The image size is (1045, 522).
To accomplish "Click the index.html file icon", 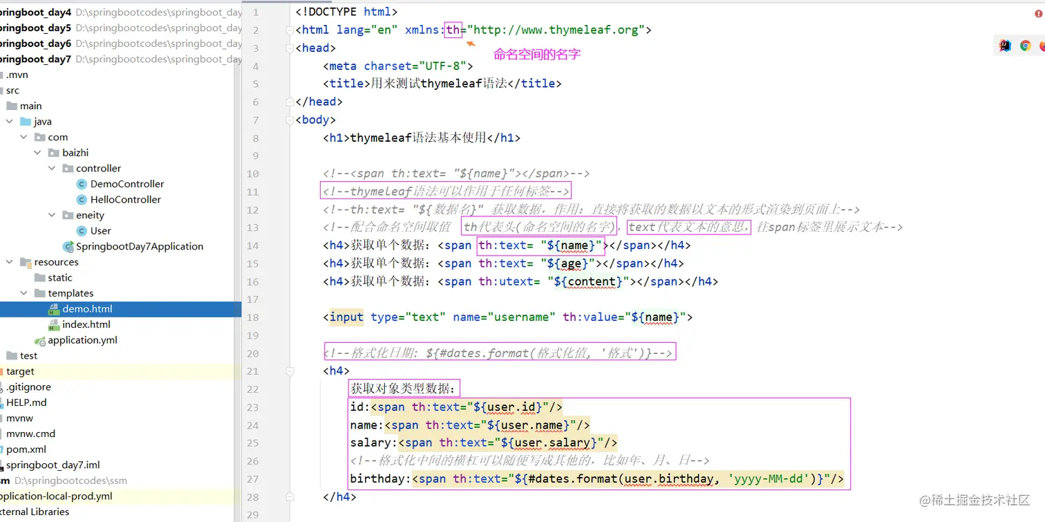I will click(x=53, y=325).
